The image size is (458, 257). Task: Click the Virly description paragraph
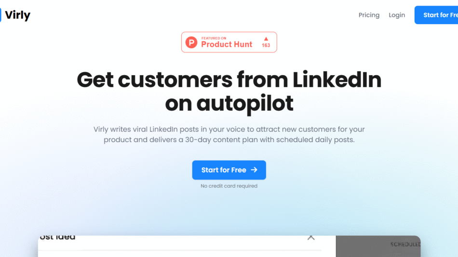coord(229,134)
